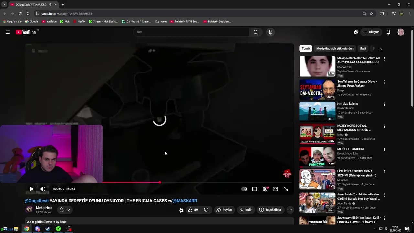The height and width of the screenshot is (233, 414).
Task: Open options for the LİSE İTİRAF GRUPLARINA SIZDIM video
Action: [384, 172]
